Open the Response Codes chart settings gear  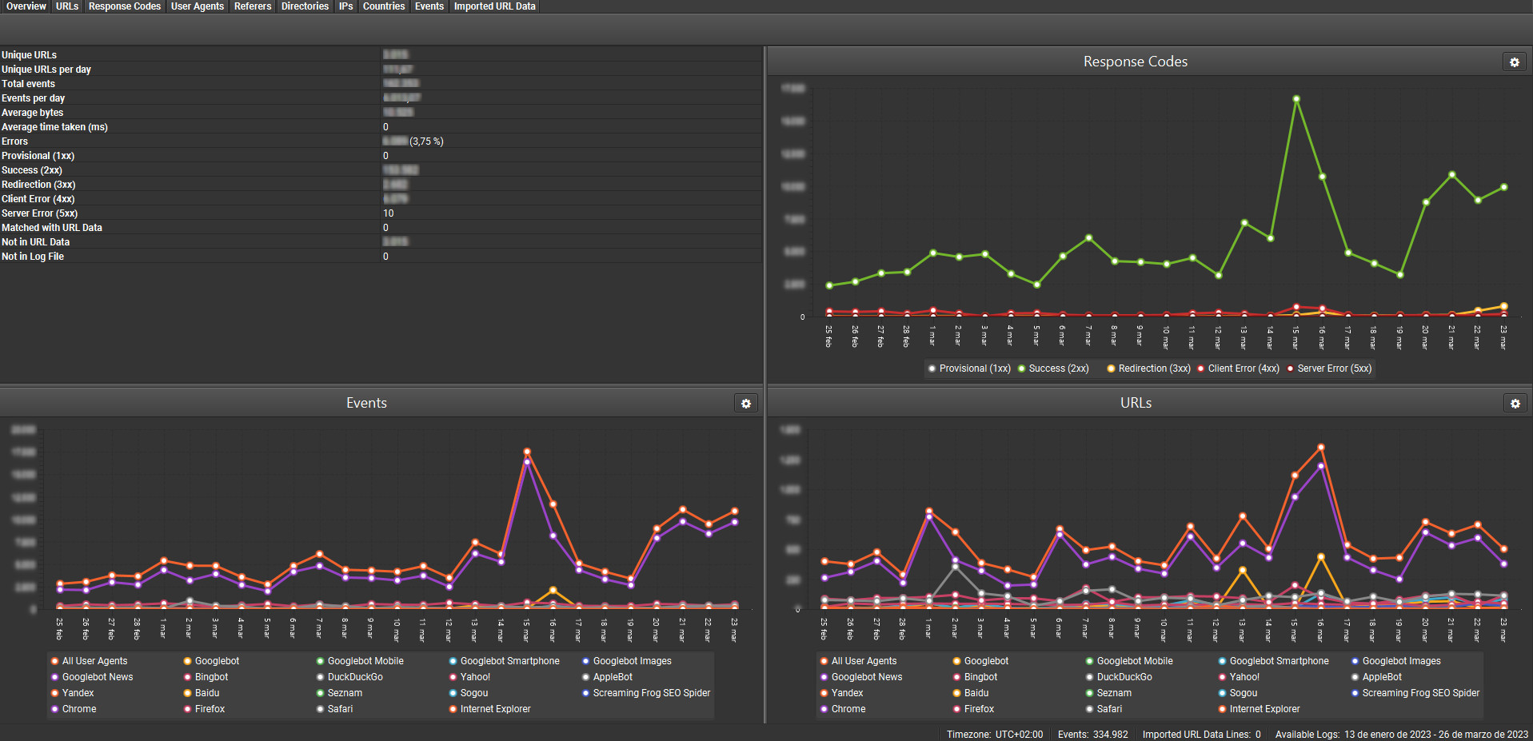1513,62
